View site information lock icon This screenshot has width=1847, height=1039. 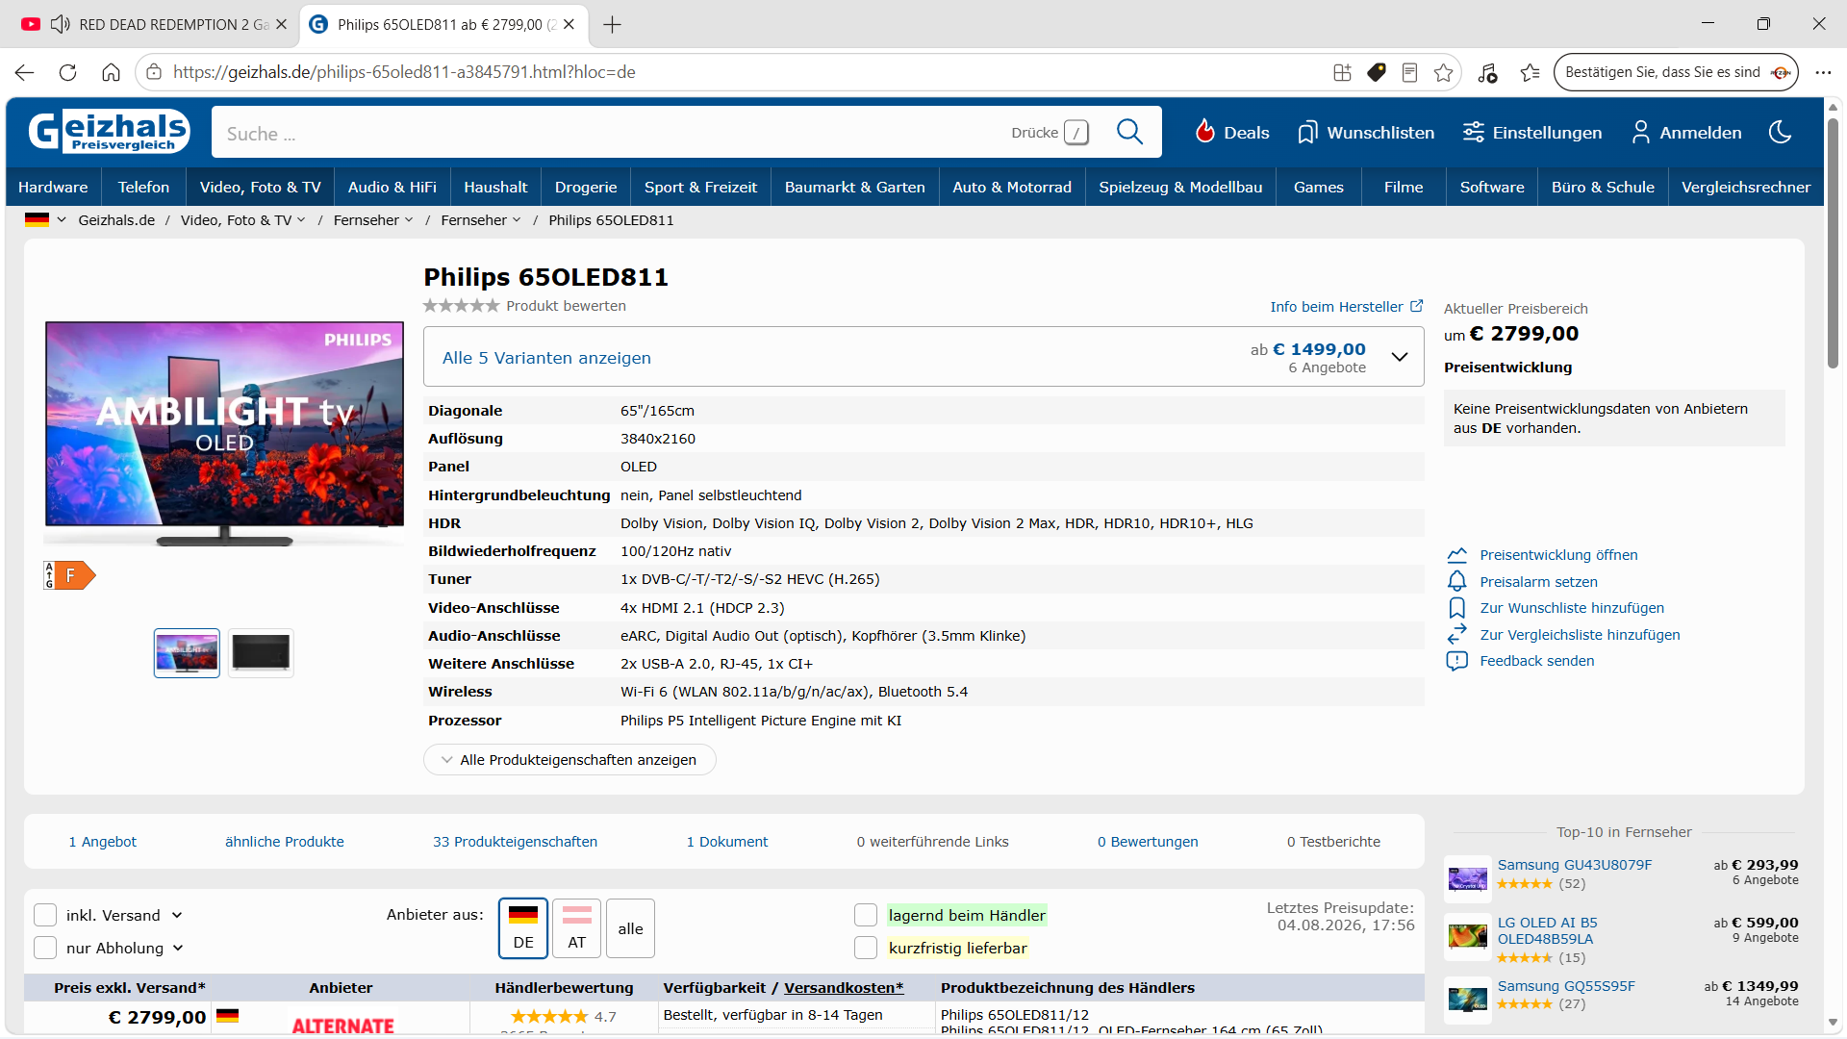coord(154,72)
